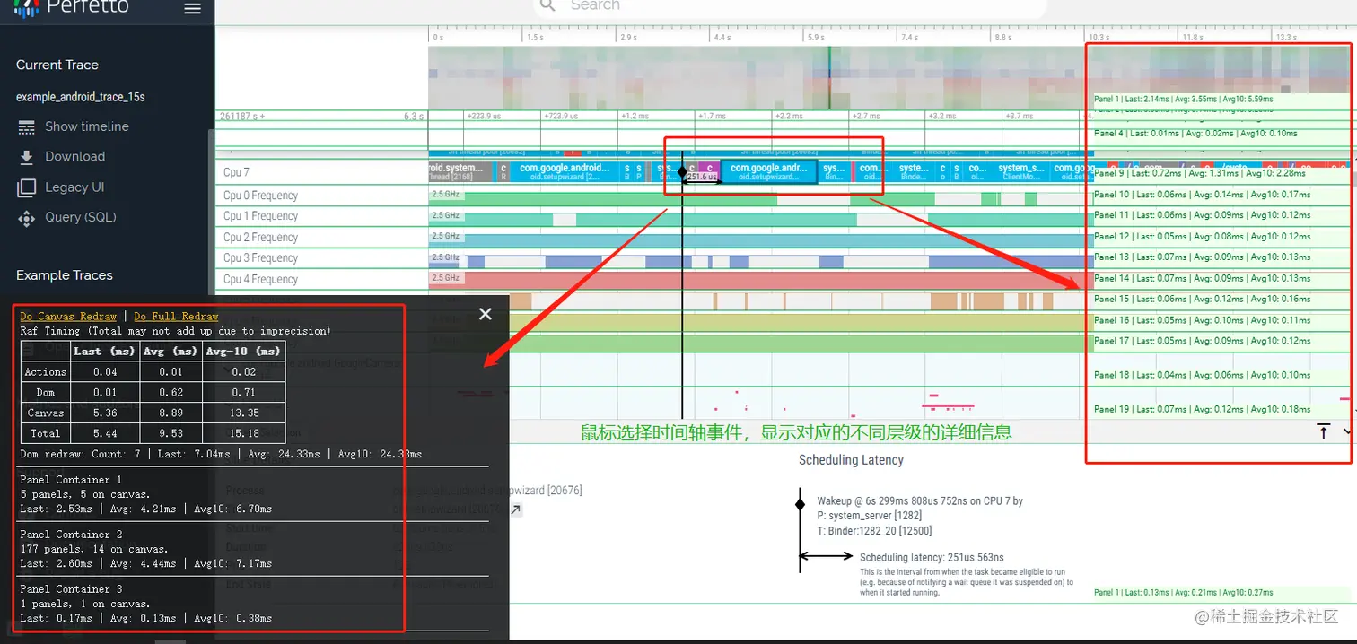Toggle the sidebar hamburger menu
Viewport: 1357px width, 644px height.
[x=192, y=8]
